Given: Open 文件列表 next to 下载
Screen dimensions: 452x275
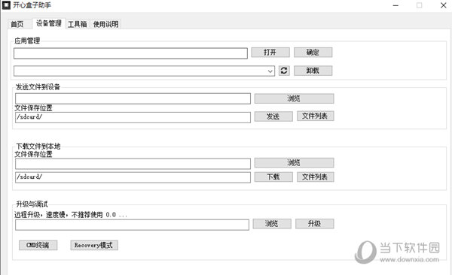Looking at the screenshot, I should click(x=316, y=177).
